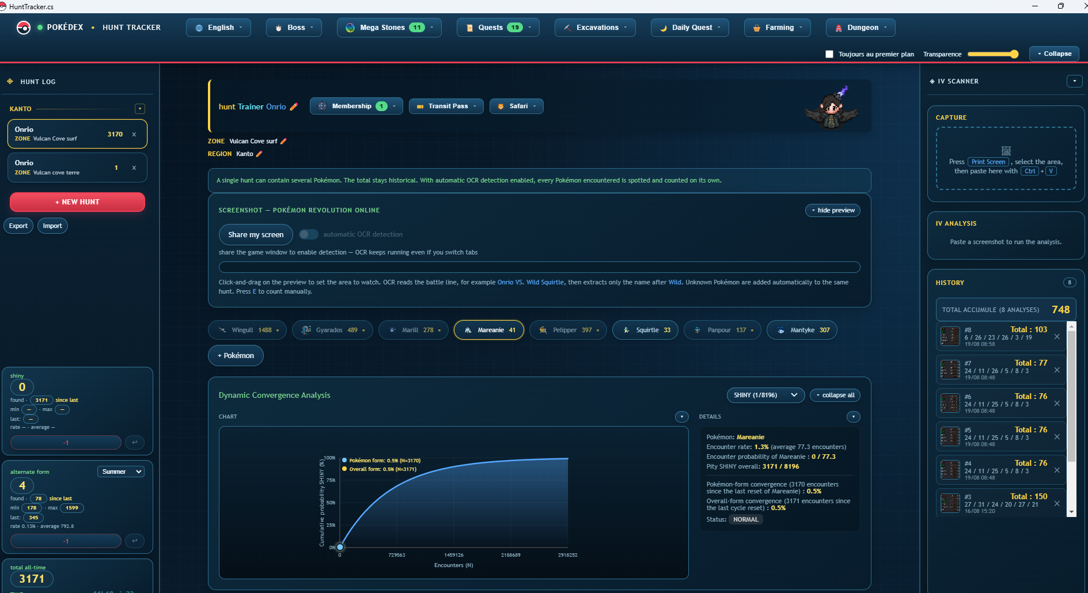
Task: Choose alternate form season Summer dropdown
Action: coord(121,472)
